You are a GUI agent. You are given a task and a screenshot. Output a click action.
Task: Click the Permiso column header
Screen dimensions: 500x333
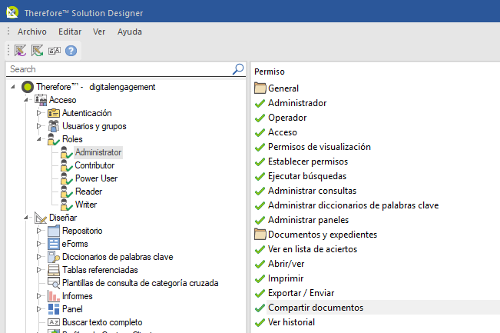pos(270,72)
